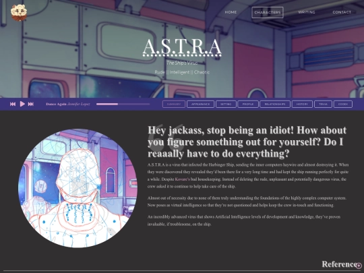Switch to the History tab
Screen dimensions: 364x273
point(302,104)
